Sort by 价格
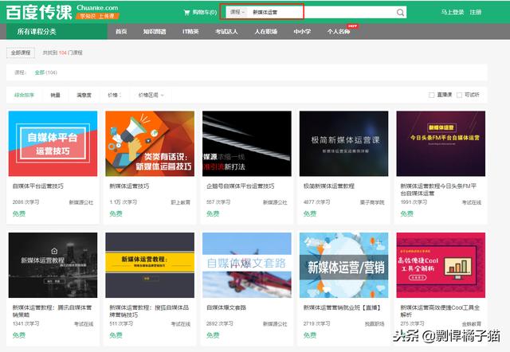Viewport: 510px width, 352px height. (x=114, y=95)
